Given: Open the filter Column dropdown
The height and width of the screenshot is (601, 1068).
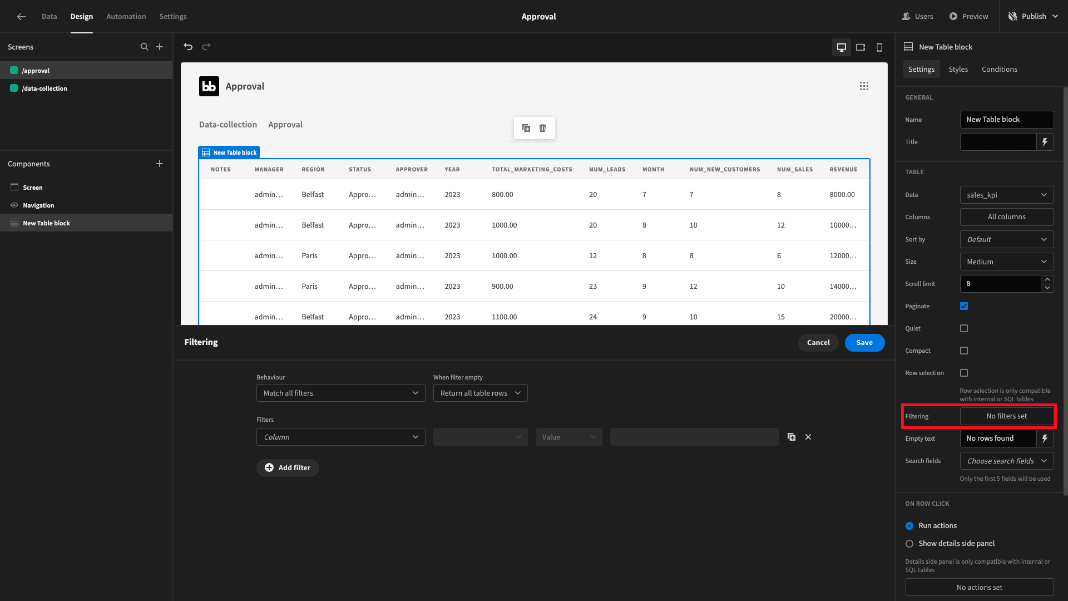Looking at the screenshot, I should coord(340,437).
